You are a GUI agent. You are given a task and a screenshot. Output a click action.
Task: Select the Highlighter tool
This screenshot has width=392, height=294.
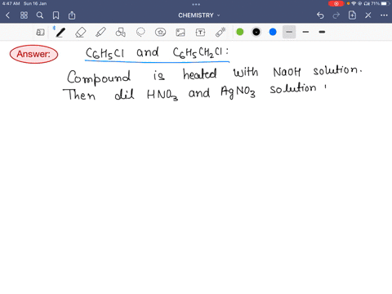click(x=100, y=33)
